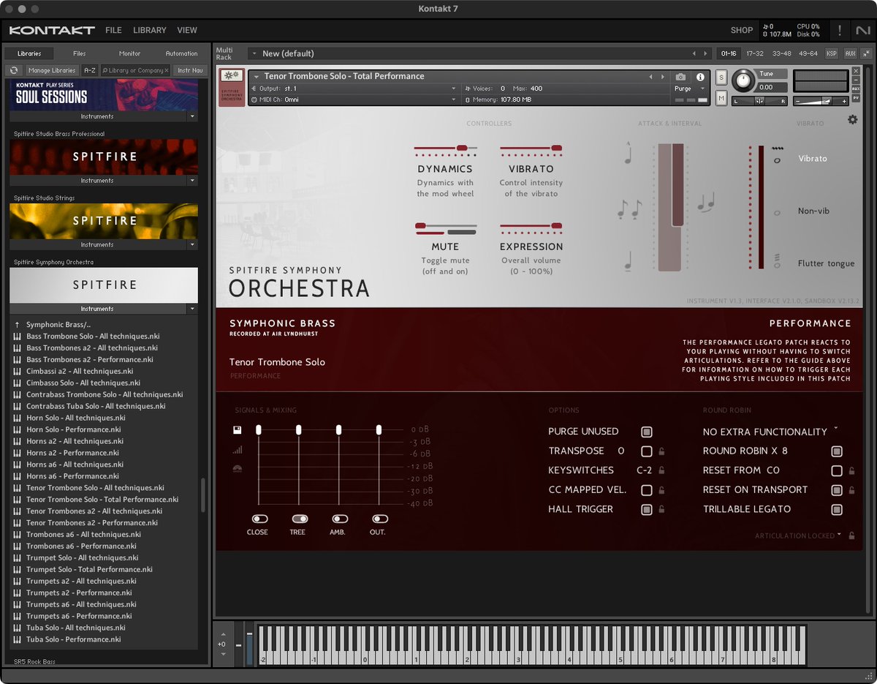Screen dimensions: 877x684
Task: Click the ARTICULATION LOCKED padlock
Action: tap(851, 535)
